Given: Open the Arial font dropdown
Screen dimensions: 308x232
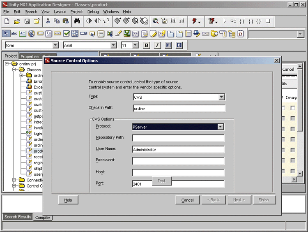Looking at the screenshot, I should click(113, 45).
